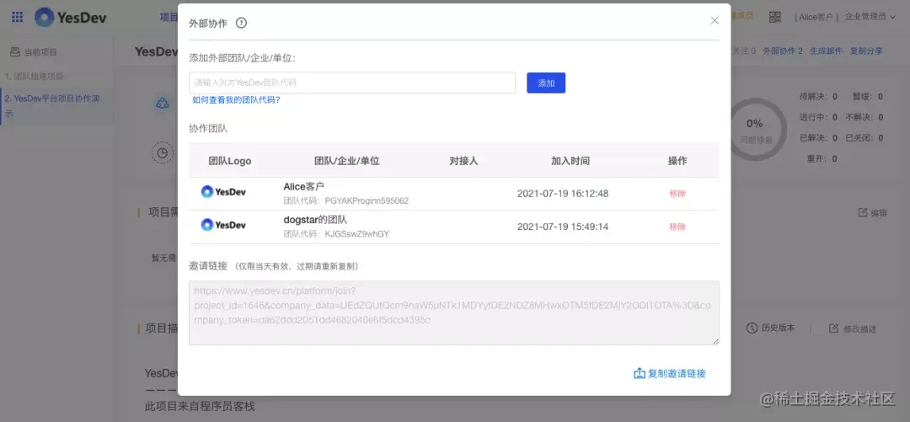Click the 已关闭: 0 statistic
The width and height of the screenshot is (910, 422).
pyautogui.click(x=864, y=138)
